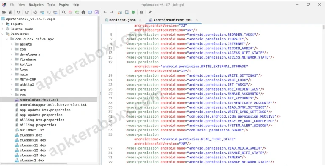The image size is (325, 166).
Task: Open the File menu
Action: 12,5
